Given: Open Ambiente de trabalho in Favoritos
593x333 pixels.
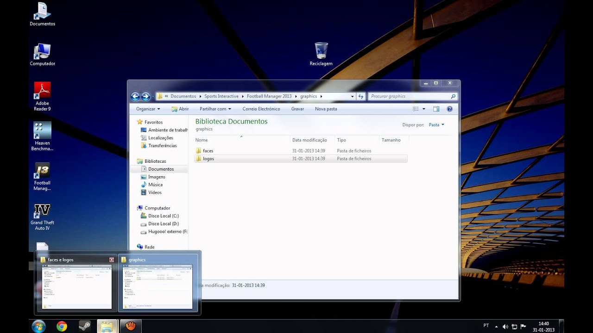Looking at the screenshot, I should (x=164, y=130).
